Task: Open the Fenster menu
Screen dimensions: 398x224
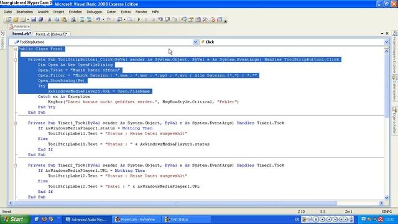Action: pos(141,12)
